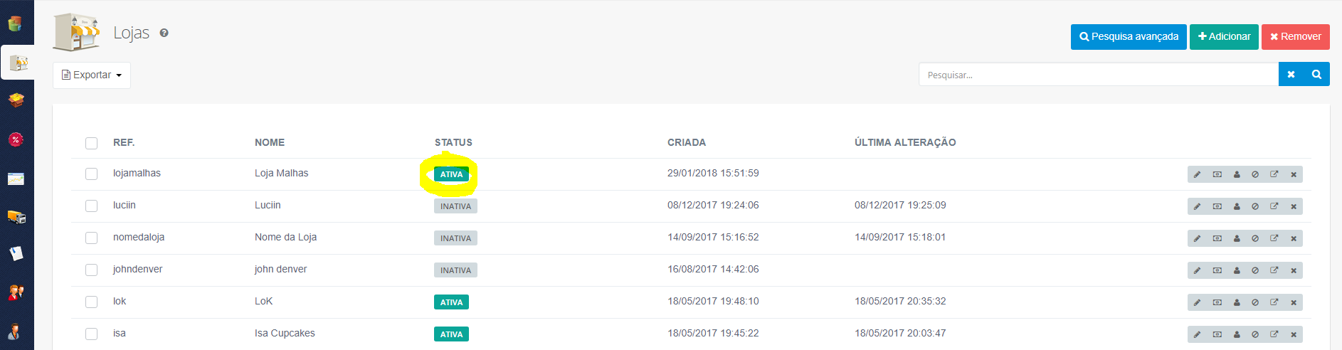Focus the Pesquisar search field
1342x350 pixels.
pos(1099,75)
